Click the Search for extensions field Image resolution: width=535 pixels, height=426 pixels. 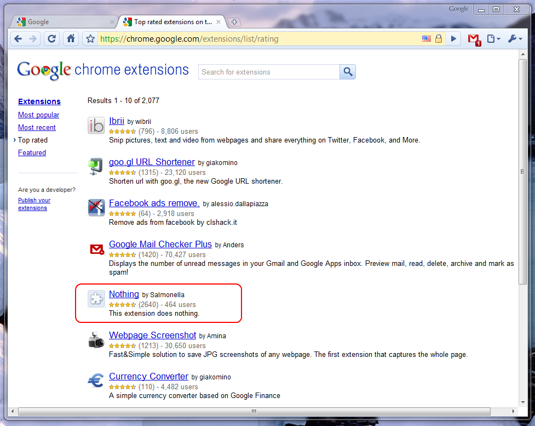tap(269, 72)
